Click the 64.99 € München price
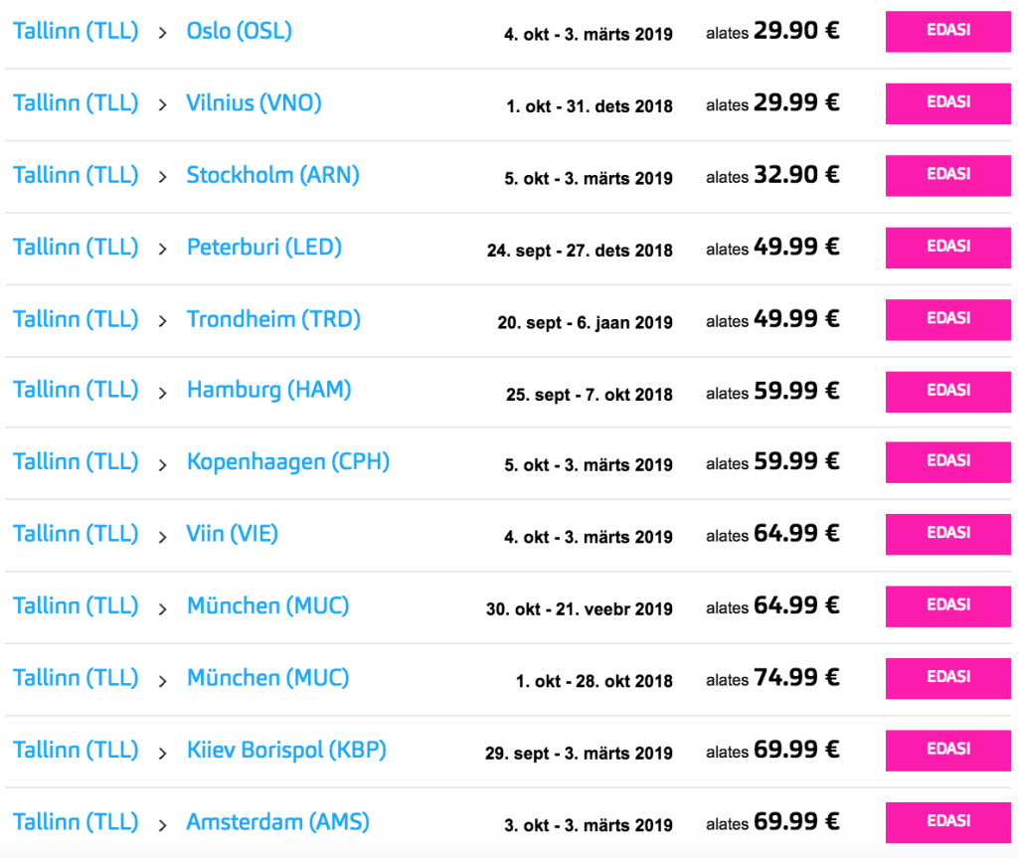 (796, 605)
